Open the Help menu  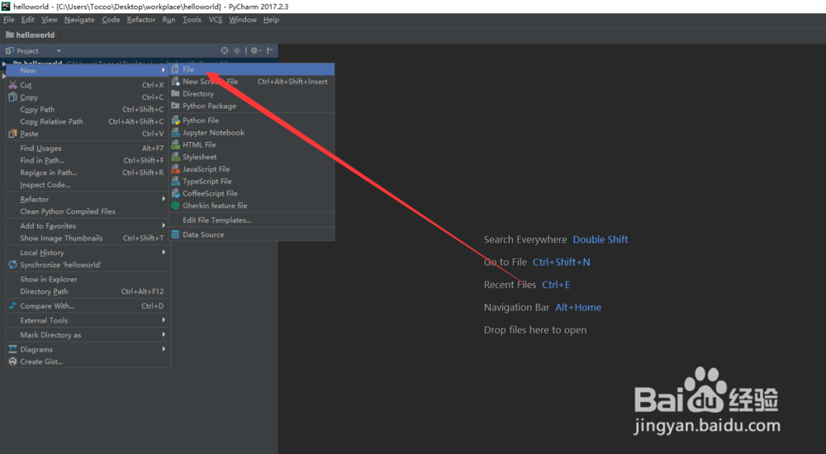[271, 20]
